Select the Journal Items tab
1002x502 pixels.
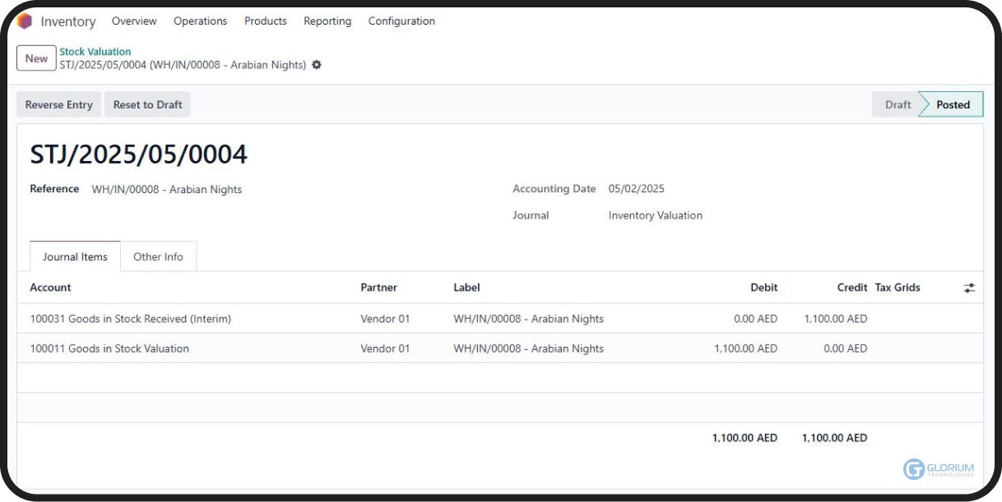[75, 256]
